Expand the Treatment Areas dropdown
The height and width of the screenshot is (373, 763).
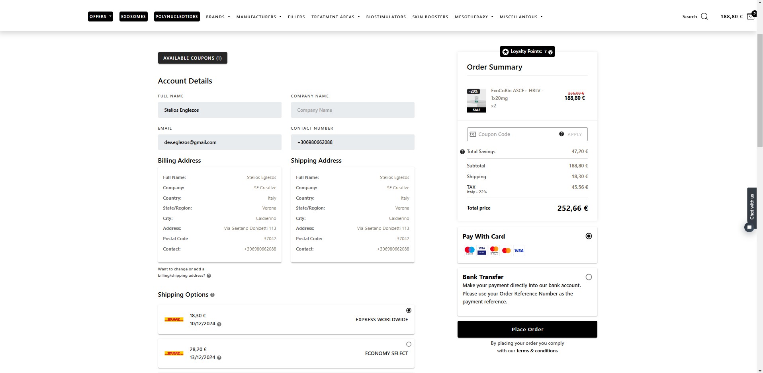coord(335,17)
